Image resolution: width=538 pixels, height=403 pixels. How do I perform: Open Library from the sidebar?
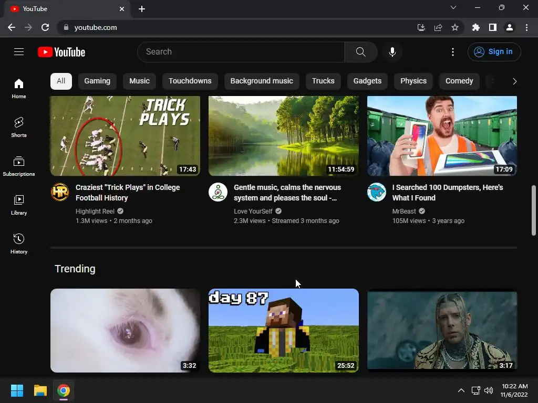pos(19,205)
